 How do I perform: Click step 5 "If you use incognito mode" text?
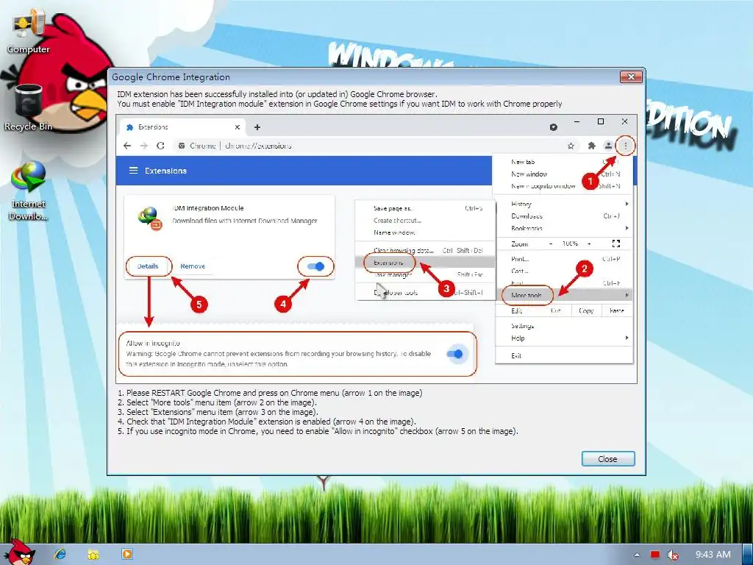point(318,431)
